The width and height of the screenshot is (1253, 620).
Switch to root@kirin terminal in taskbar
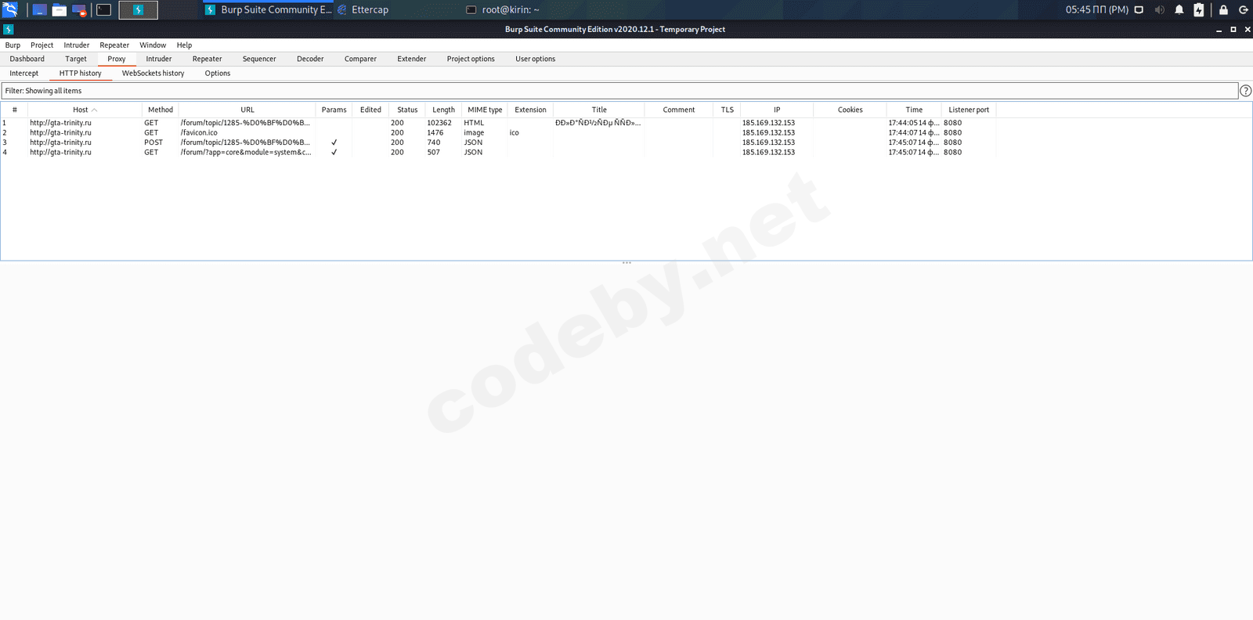(502, 10)
